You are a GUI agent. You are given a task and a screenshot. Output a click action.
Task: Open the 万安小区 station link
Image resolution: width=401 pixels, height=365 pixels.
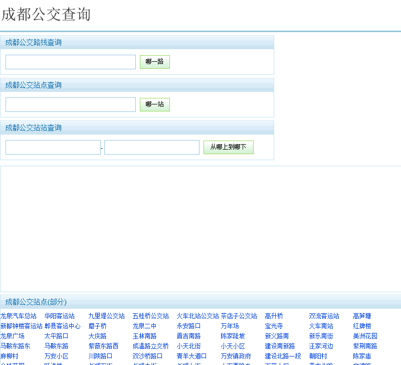[56, 356]
